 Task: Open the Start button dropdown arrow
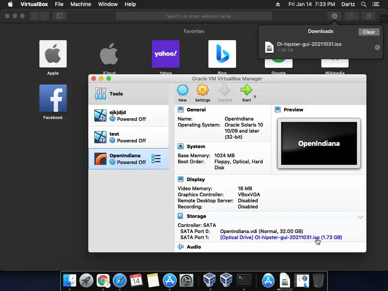(255, 97)
